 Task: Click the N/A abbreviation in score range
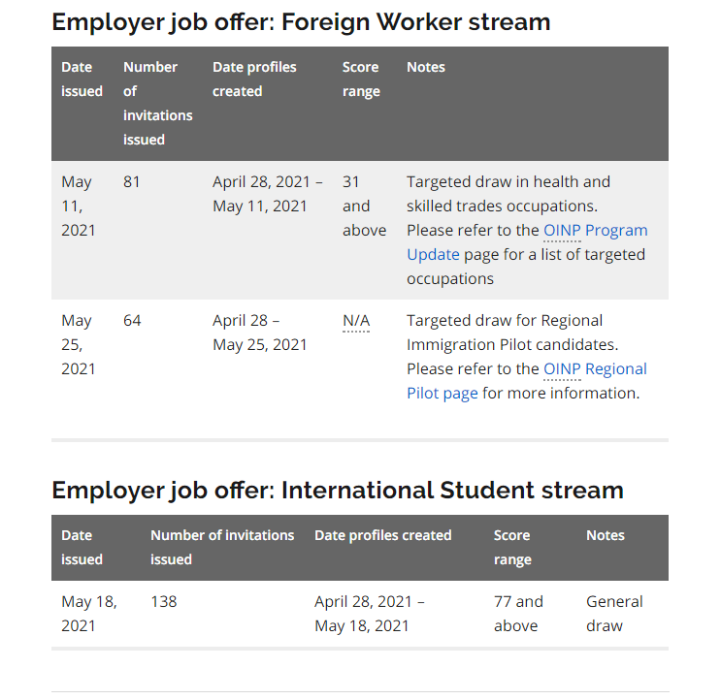click(x=356, y=321)
